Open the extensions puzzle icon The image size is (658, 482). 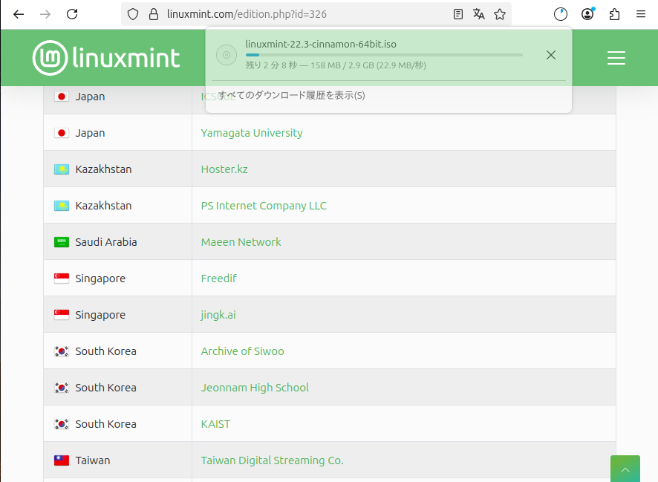614,14
